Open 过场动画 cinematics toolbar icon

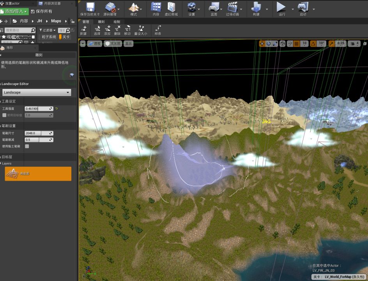point(233,7)
